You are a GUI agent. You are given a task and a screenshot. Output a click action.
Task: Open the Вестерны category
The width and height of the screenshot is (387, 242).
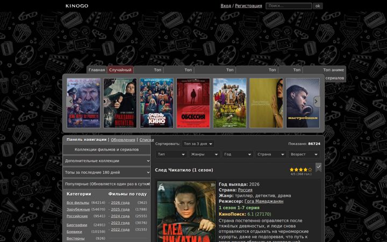pos(76,238)
